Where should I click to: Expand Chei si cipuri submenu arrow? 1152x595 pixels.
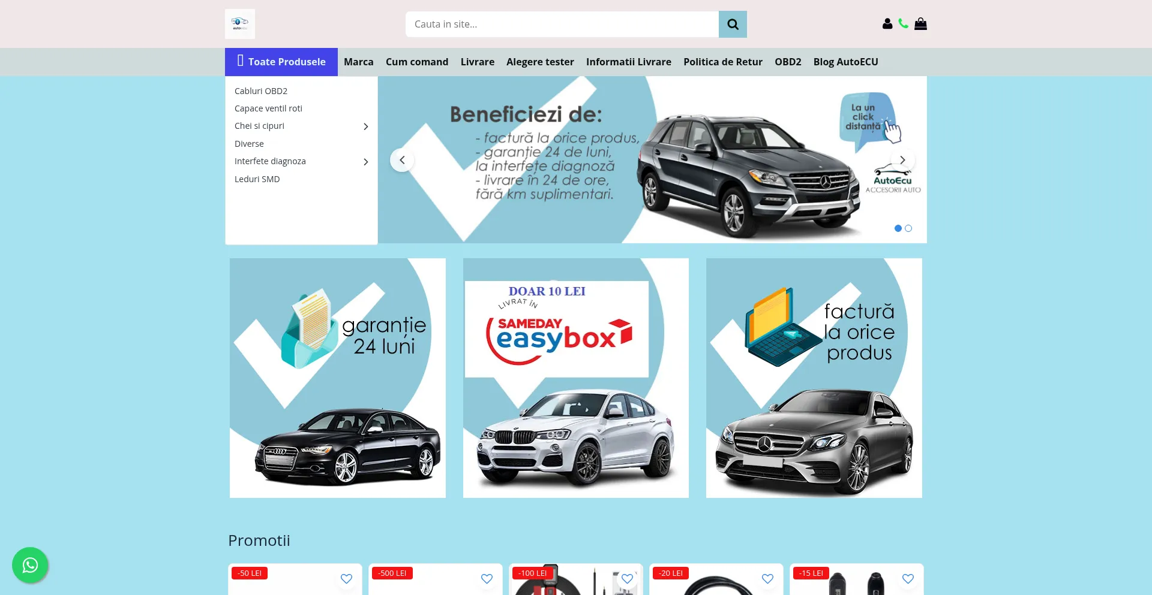[x=365, y=126]
